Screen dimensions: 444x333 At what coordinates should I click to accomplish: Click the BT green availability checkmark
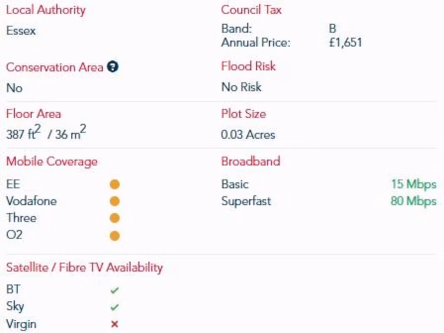[x=114, y=290]
